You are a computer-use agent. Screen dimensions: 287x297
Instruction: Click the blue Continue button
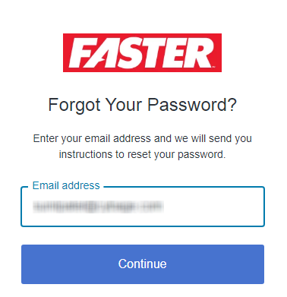tap(143, 264)
